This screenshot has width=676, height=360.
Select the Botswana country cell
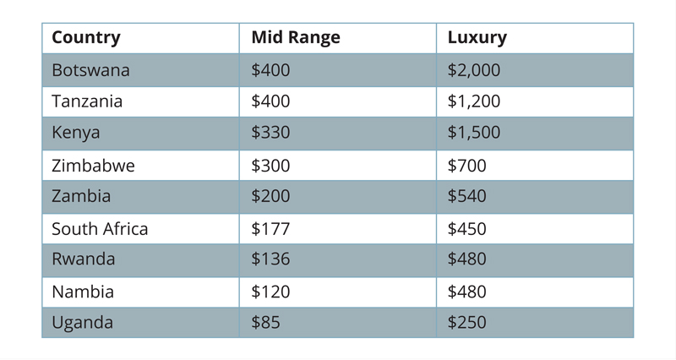[90, 70]
